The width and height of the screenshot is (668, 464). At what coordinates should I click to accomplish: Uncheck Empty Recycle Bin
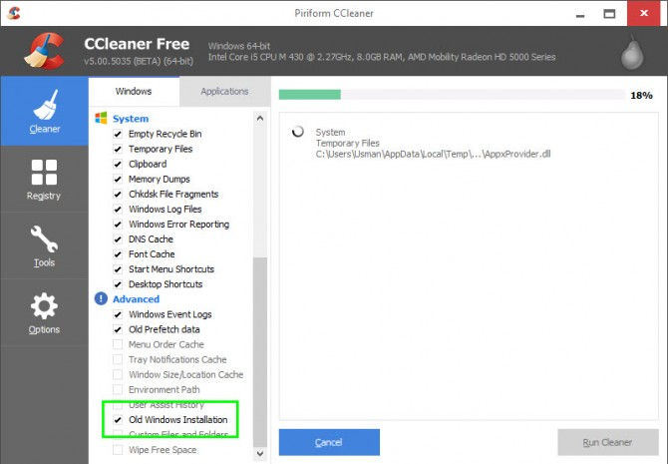(118, 134)
